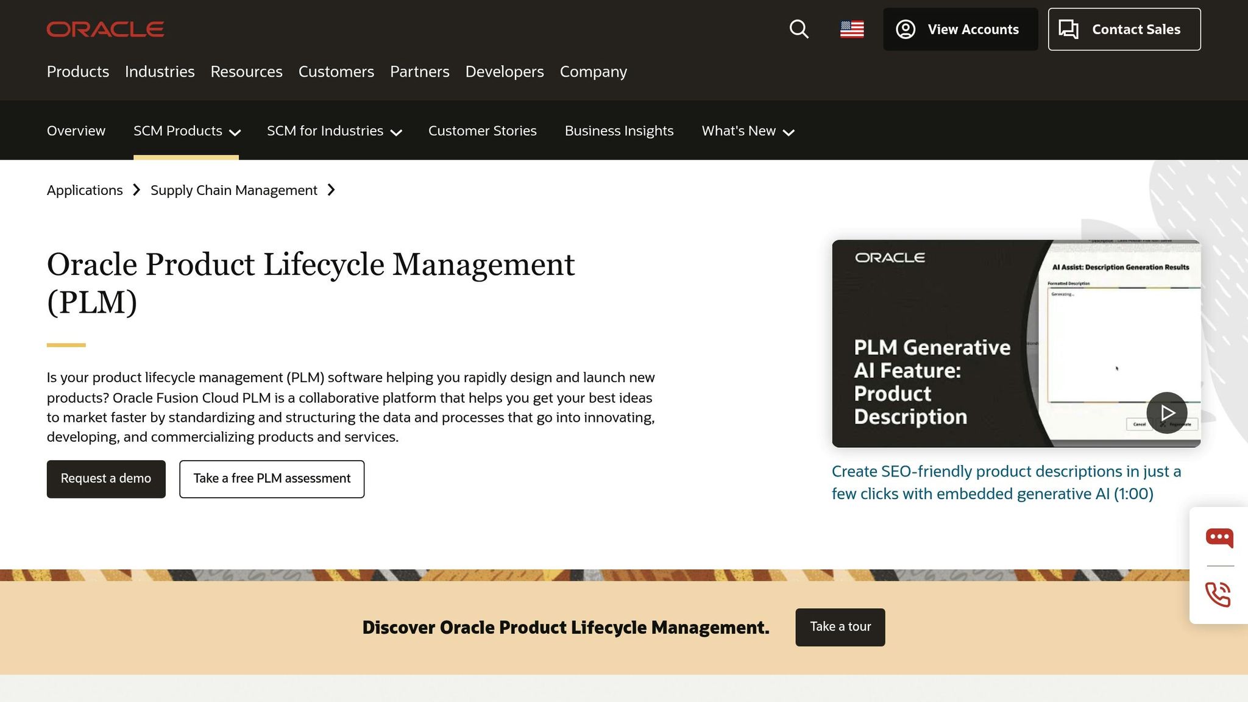Navigate to Supply Chain Management breadcrumb
The width and height of the screenshot is (1248, 702).
234,190
